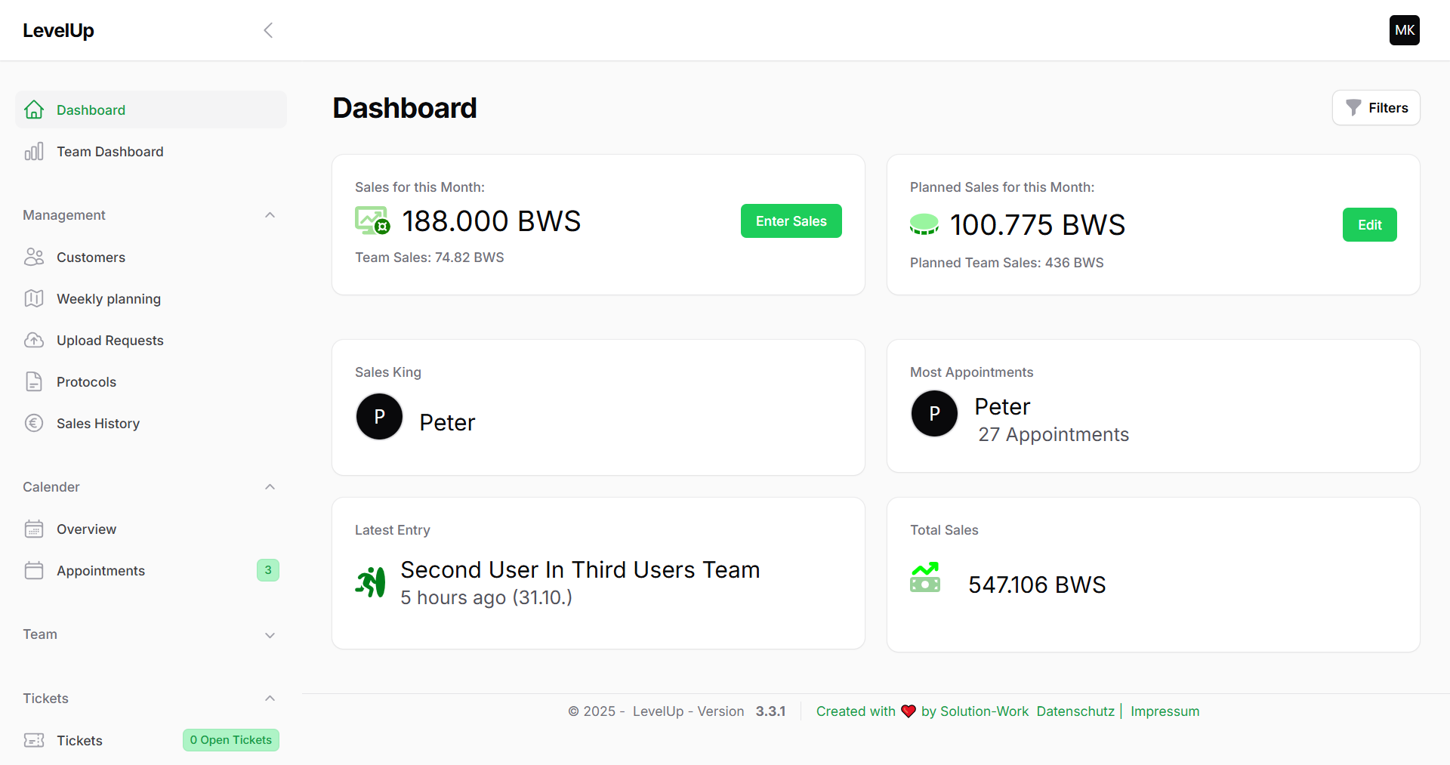
Task: Click the Team Dashboard bar chart icon
Action: (34, 152)
